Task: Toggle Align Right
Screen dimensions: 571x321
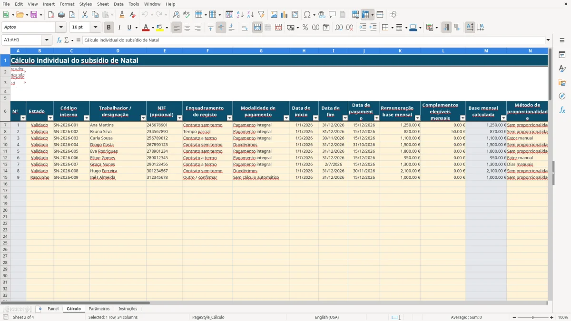Action: [197, 28]
